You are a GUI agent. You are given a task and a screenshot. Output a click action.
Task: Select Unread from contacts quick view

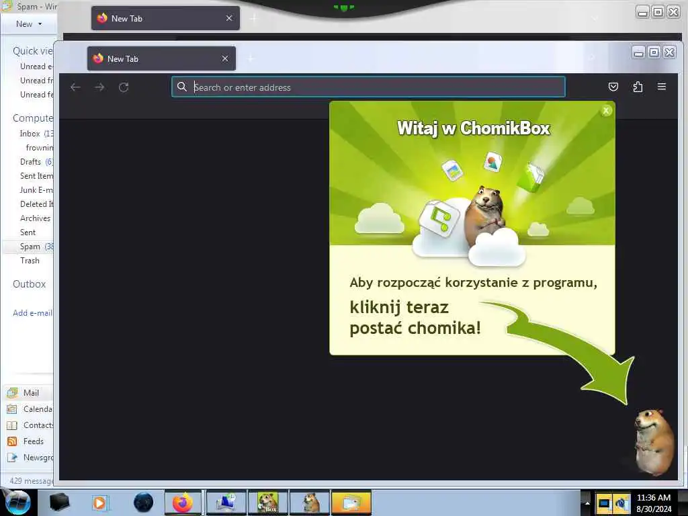[x=36, y=81]
